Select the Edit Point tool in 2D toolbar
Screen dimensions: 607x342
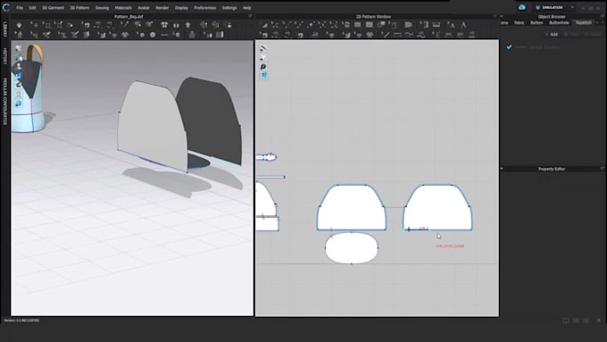point(275,25)
